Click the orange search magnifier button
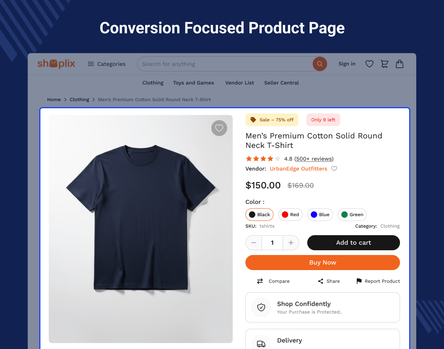Viewport: 444px width, 349px height. 320,64
